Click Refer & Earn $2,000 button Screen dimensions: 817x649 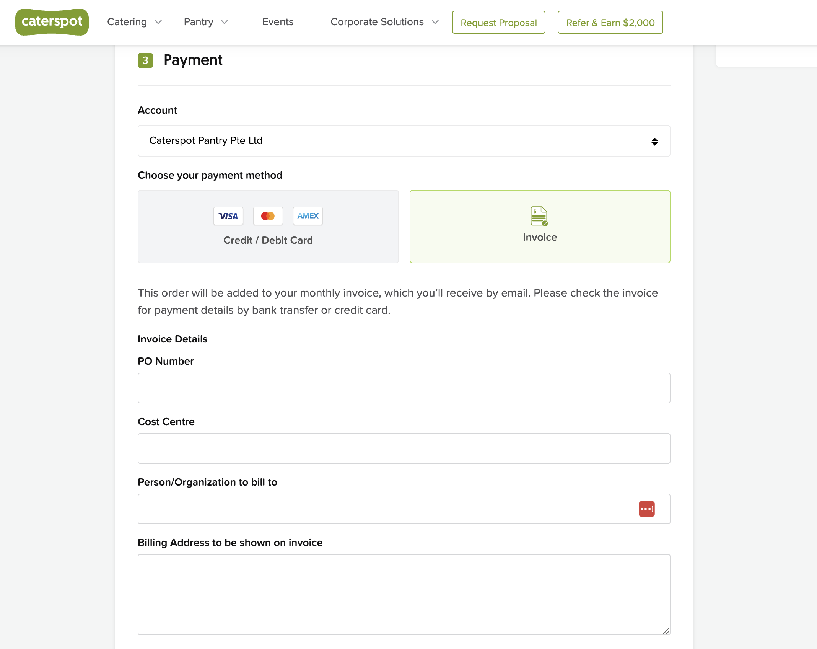click(x=610, y=23)
